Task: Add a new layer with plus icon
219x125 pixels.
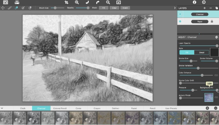Action: pyautogui.click(x=205, y=8)
